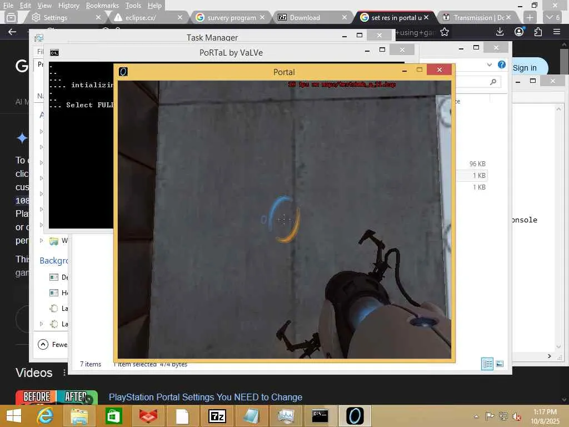Open the notepad-like taskbar icon
This screenshot has width=569, height=427.
point(251,416)
